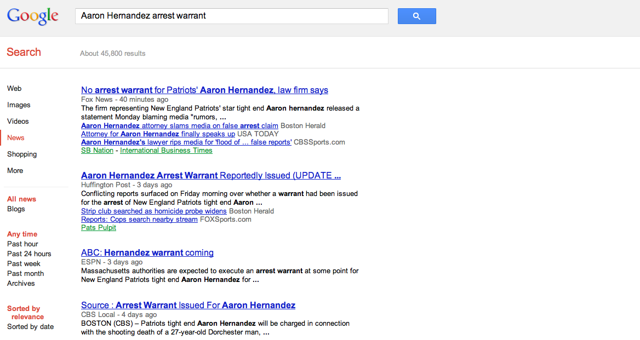This screenshot has width=640, height=340.
Task: Show results from Past week
Action: pos(24,264)
